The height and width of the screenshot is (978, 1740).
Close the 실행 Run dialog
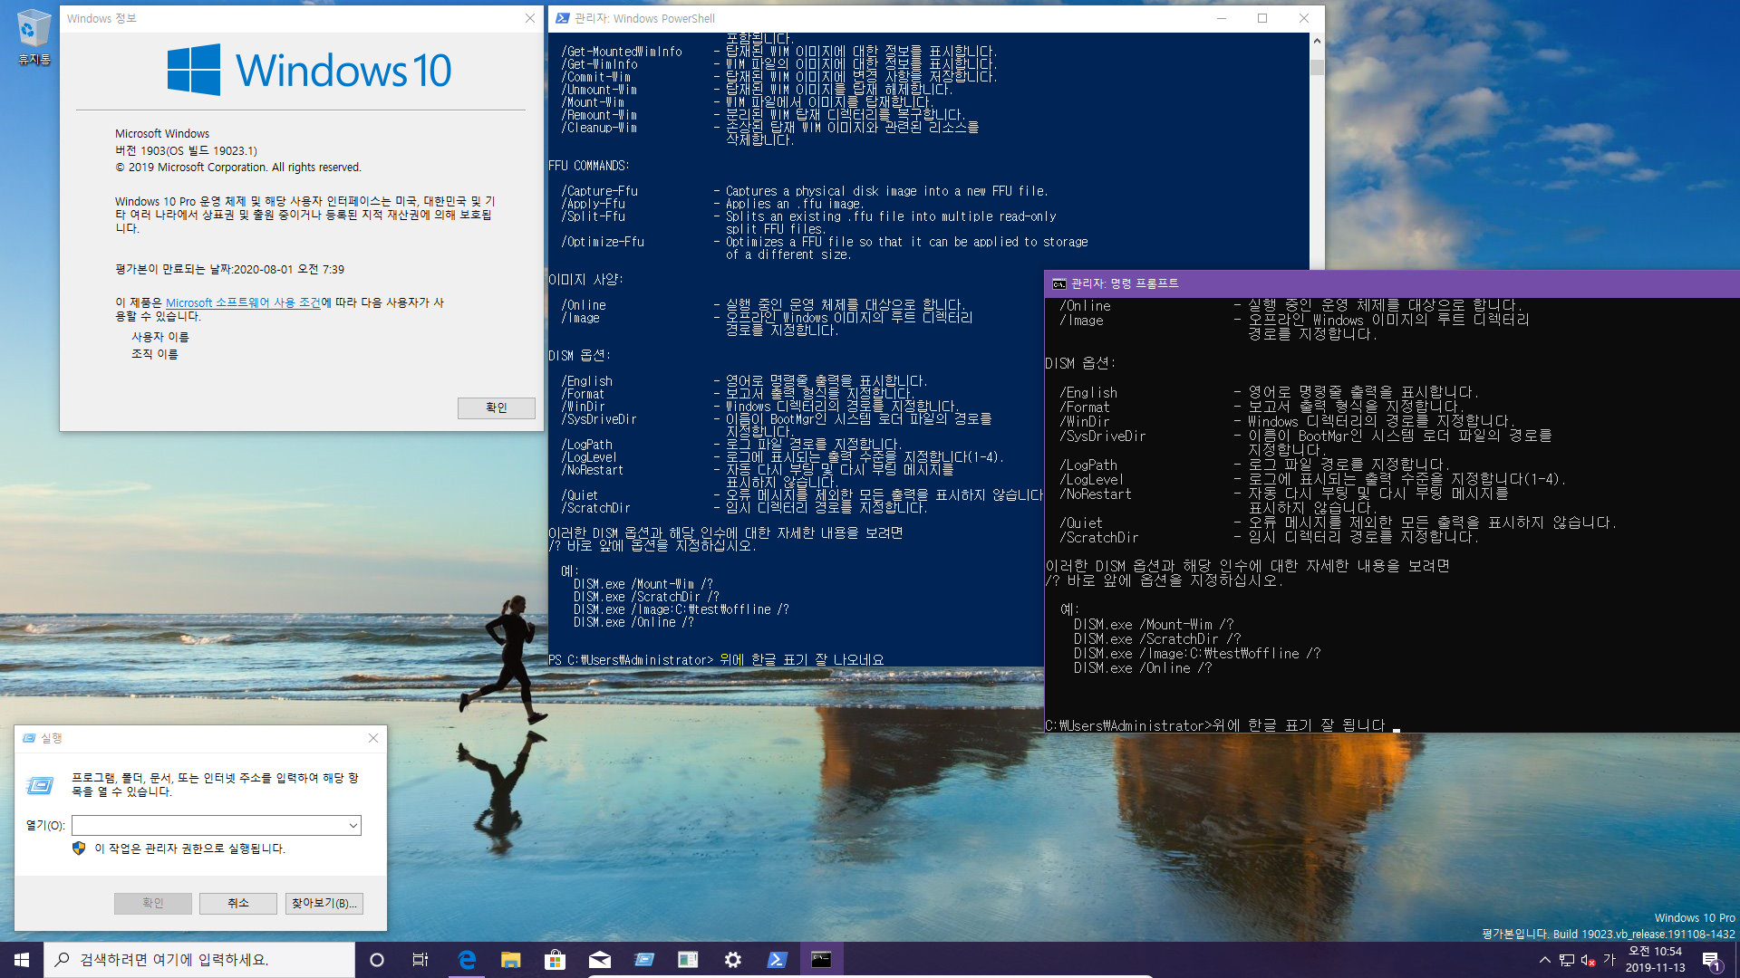point(373,738)
